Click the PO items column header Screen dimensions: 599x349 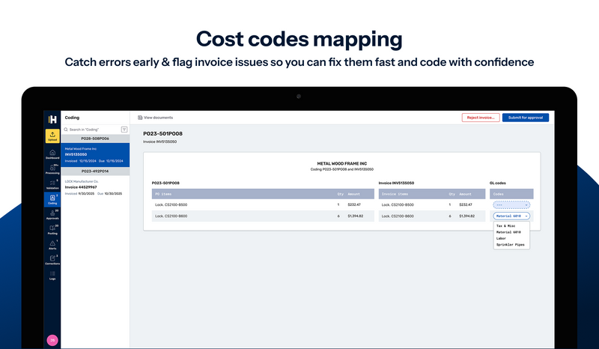tap(163, 194)
